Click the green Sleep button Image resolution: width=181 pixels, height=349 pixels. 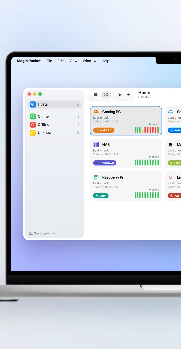(x=174, y=163)
